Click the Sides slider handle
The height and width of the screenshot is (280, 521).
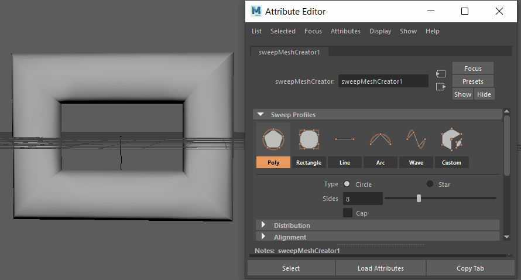tap(419, 198)
